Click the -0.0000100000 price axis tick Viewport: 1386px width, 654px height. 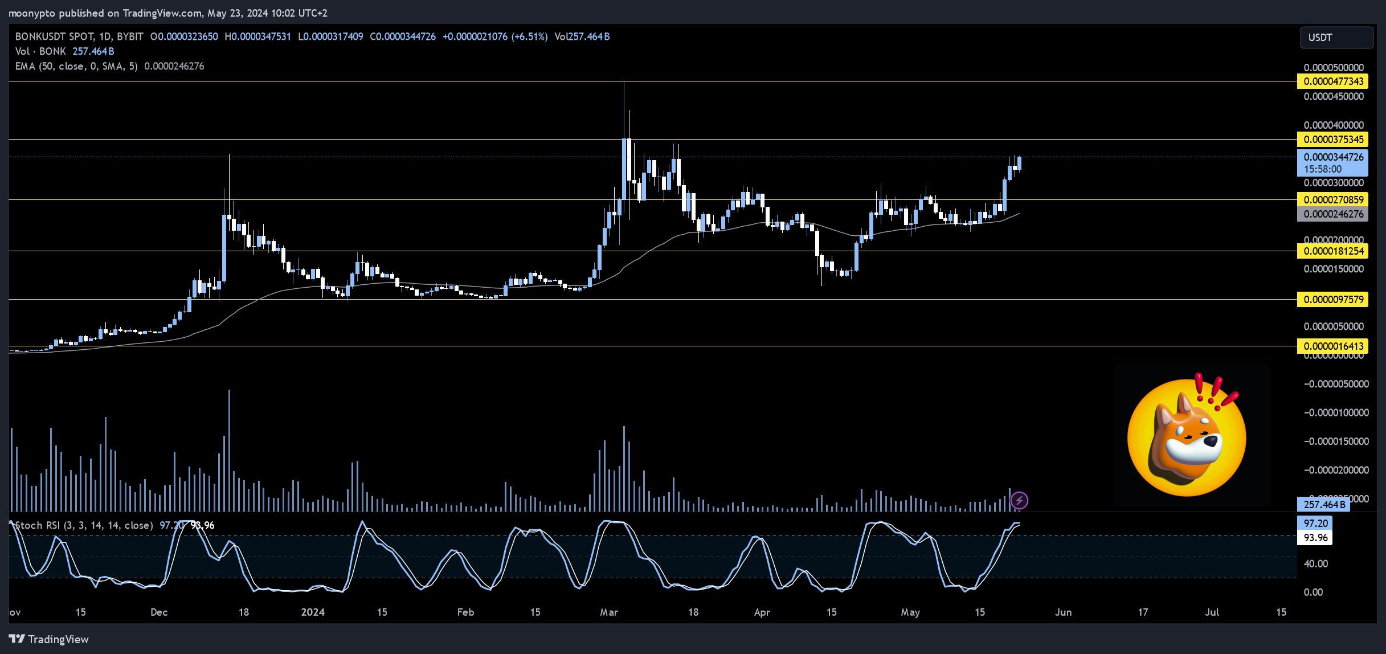[1336, 412]
